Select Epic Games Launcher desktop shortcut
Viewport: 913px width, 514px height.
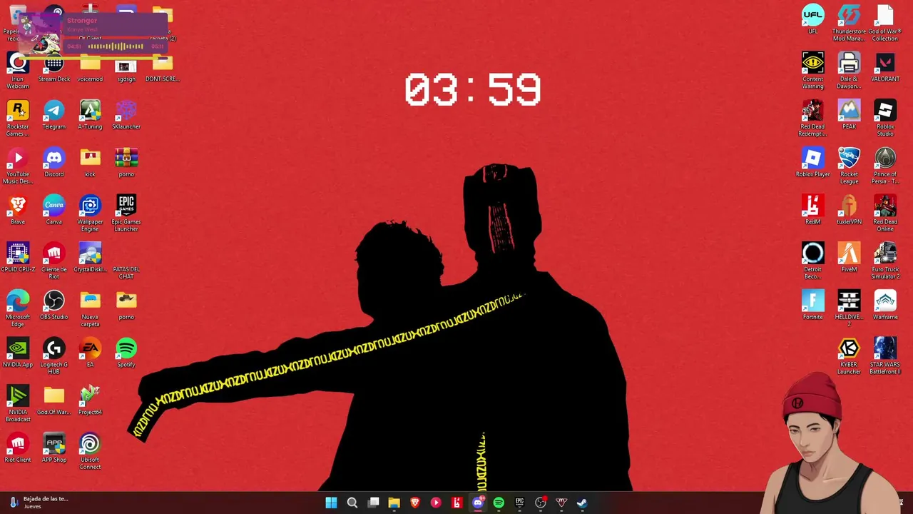tap(126, 213)
